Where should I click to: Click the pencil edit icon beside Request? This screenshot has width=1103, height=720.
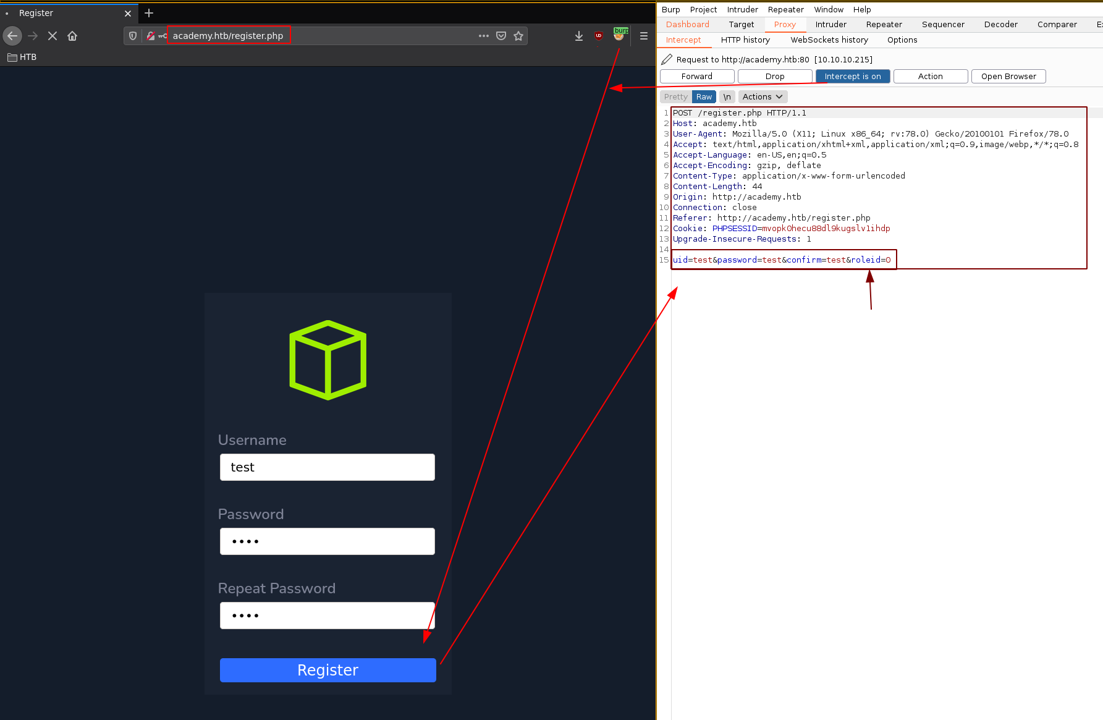click(x=667, y=59)
